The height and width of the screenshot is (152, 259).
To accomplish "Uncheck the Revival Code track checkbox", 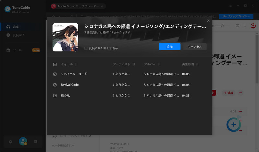I will point(55,85).
